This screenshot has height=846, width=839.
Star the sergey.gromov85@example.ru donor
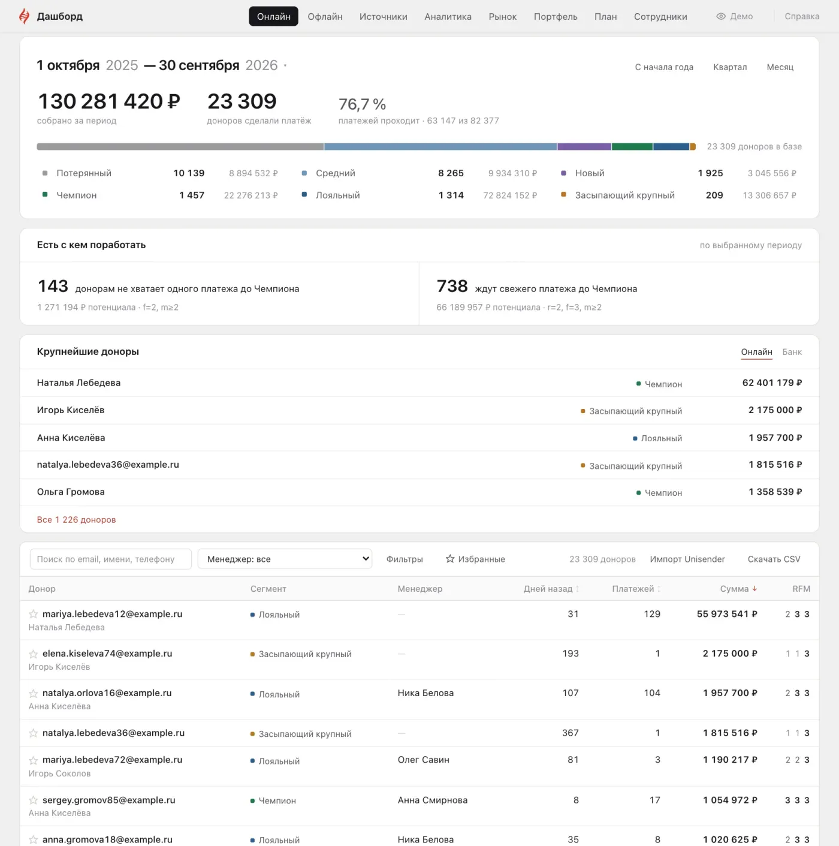point(34,800)
